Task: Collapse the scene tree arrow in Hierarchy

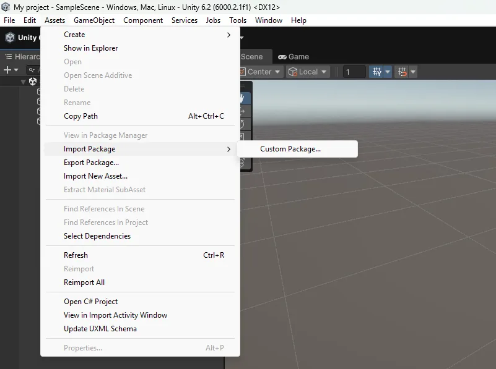Action: pyautogui.click(x=24, y=82)
